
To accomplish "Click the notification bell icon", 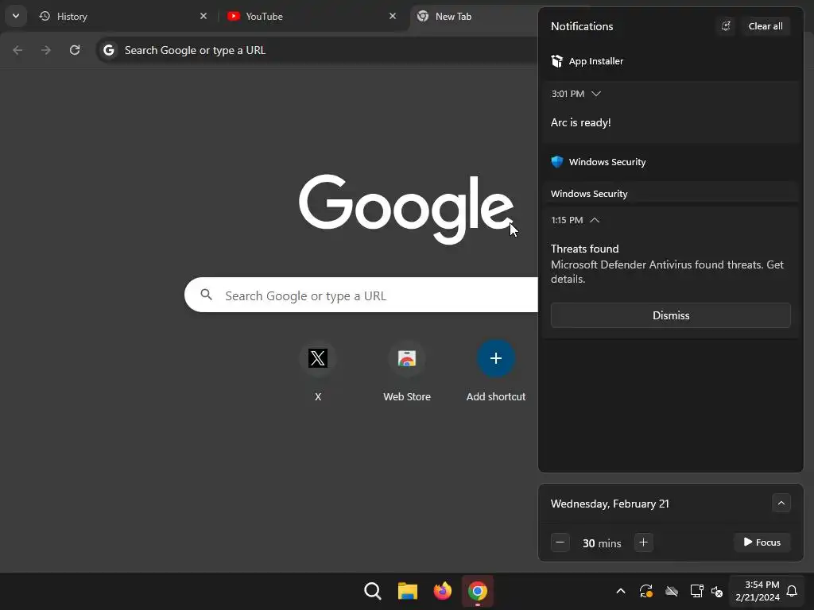I will 792,591.
